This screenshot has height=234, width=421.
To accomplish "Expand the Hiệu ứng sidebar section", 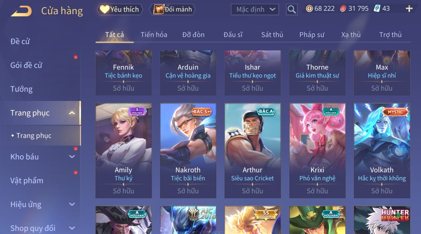I will (x=72, y=204).
